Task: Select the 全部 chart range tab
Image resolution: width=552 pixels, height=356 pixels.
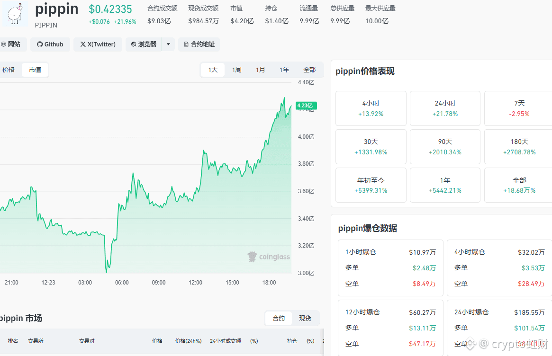Action: 309,70
